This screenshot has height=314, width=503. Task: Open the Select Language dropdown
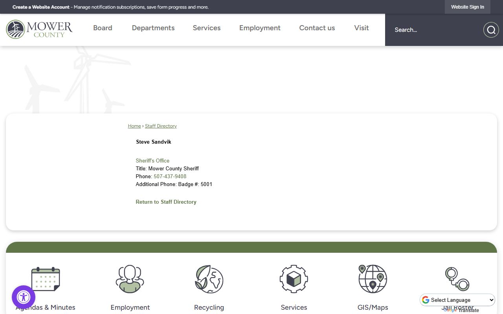[457, 300]
